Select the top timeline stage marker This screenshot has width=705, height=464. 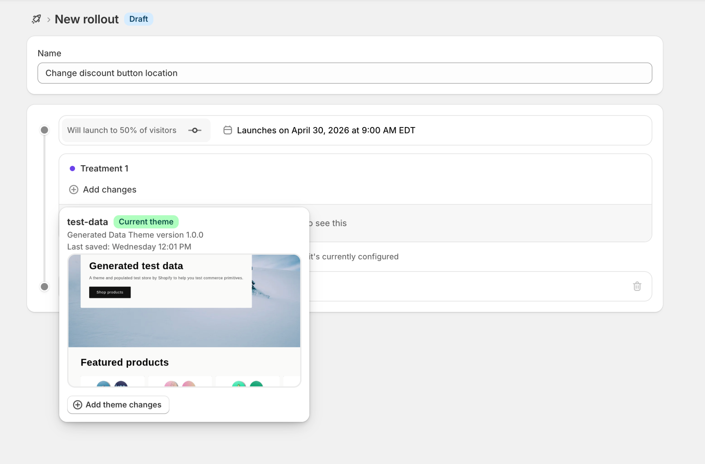tap(44, 130)
